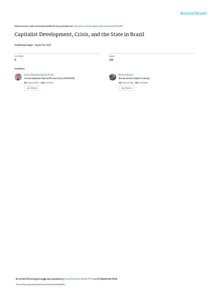Click the Conference Paper label
The image size is (218, 291).
(x=24, y=45)
